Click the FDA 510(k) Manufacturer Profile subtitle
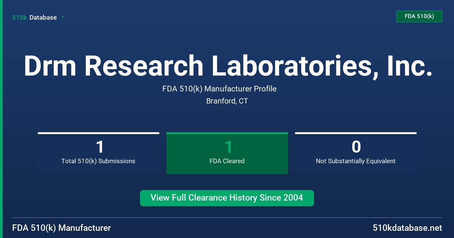Viewport: 454px width, 238px height. tap(219, 89)
